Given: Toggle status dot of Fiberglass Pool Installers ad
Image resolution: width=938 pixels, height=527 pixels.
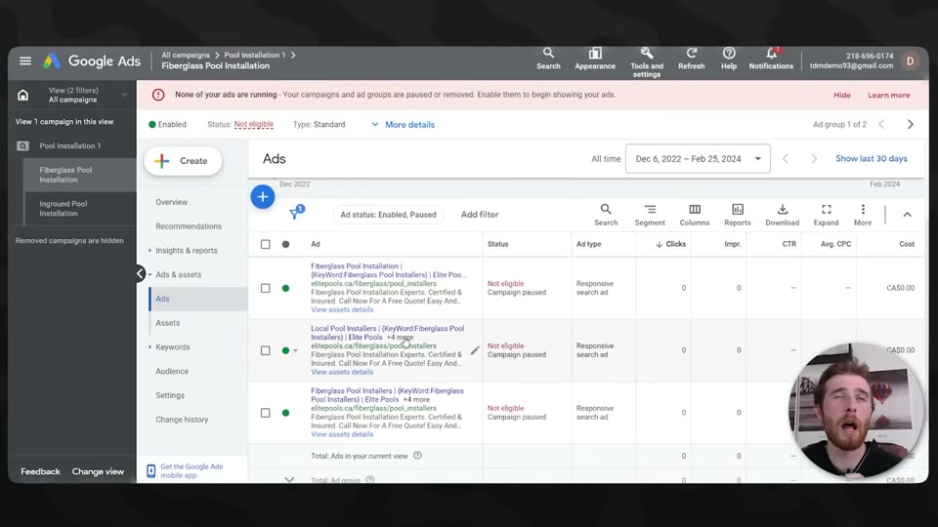Looking at the screenshot, I should click(285, 412).
